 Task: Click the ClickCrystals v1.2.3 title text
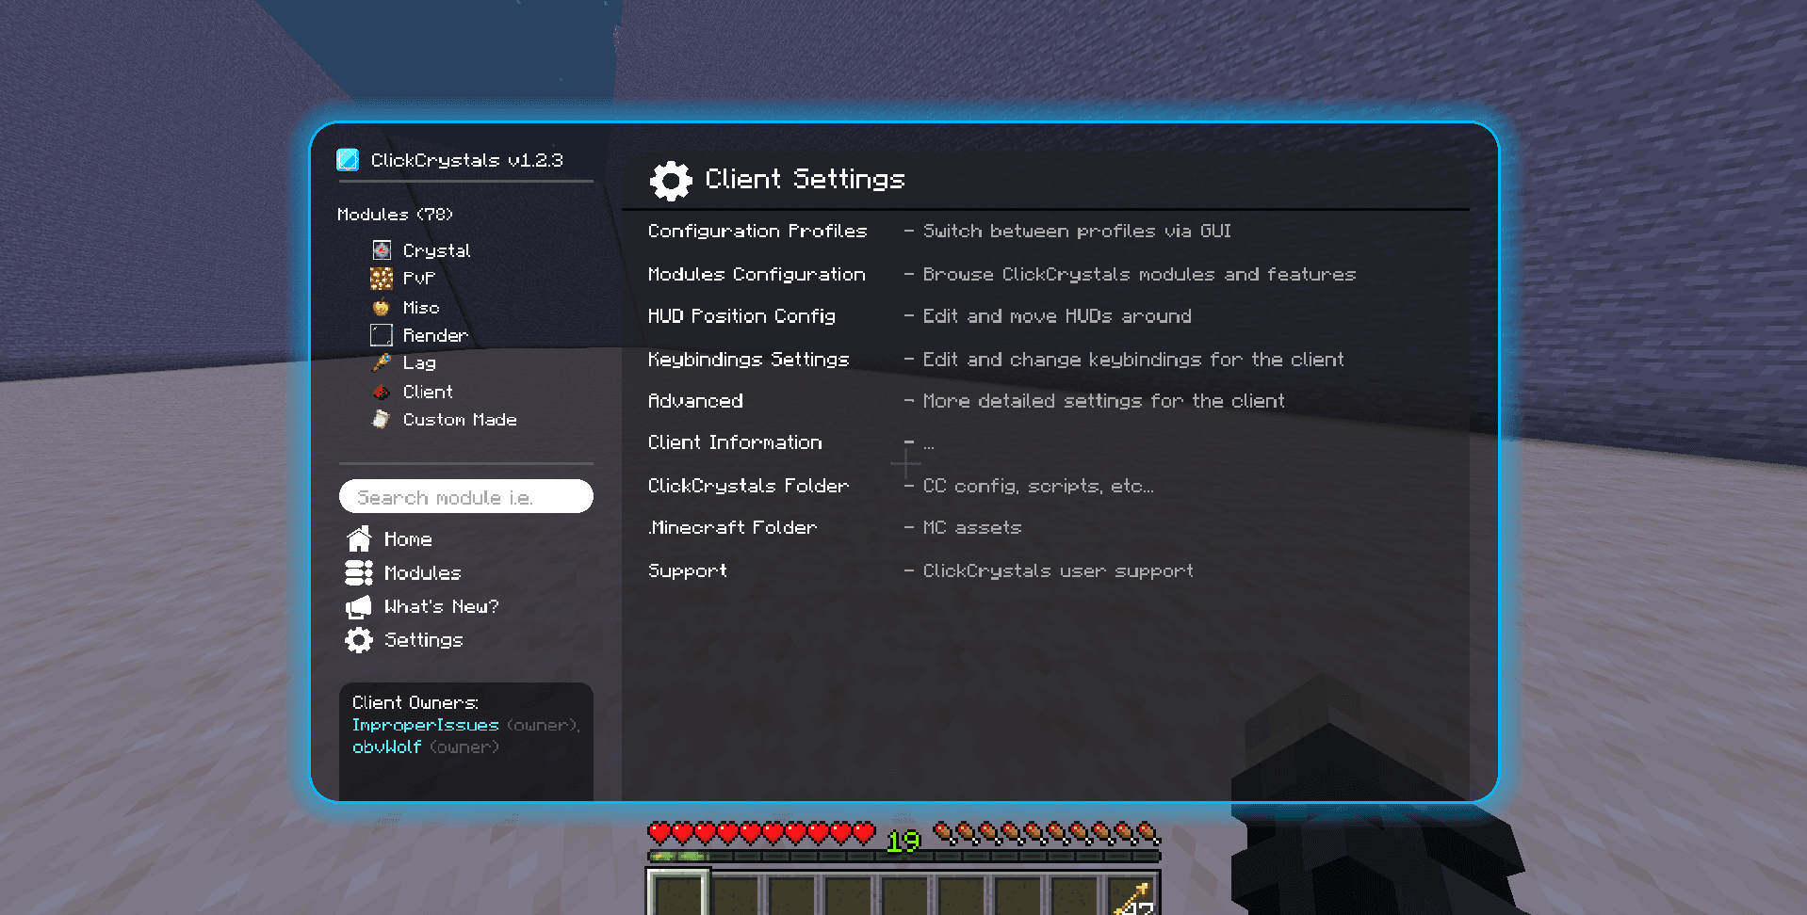click(466, 160)
